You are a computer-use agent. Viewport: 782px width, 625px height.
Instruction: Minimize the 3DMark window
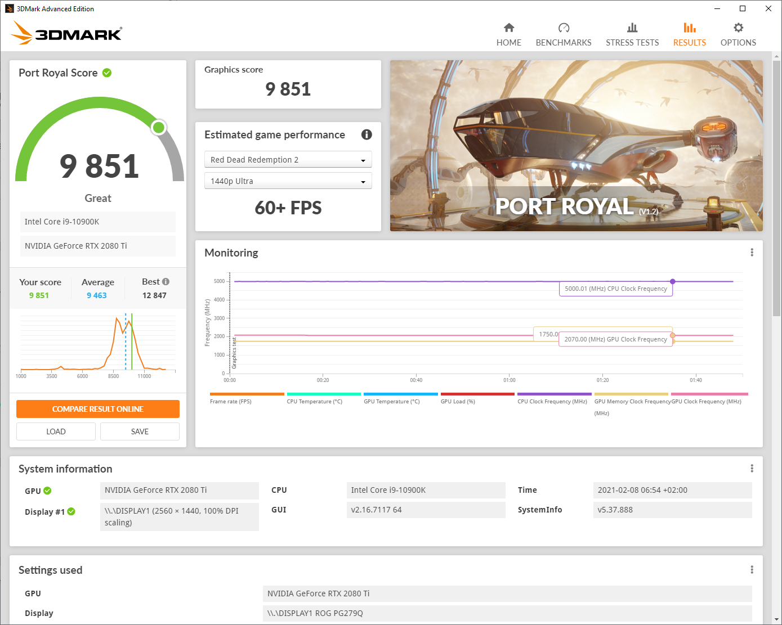[717, 8]
